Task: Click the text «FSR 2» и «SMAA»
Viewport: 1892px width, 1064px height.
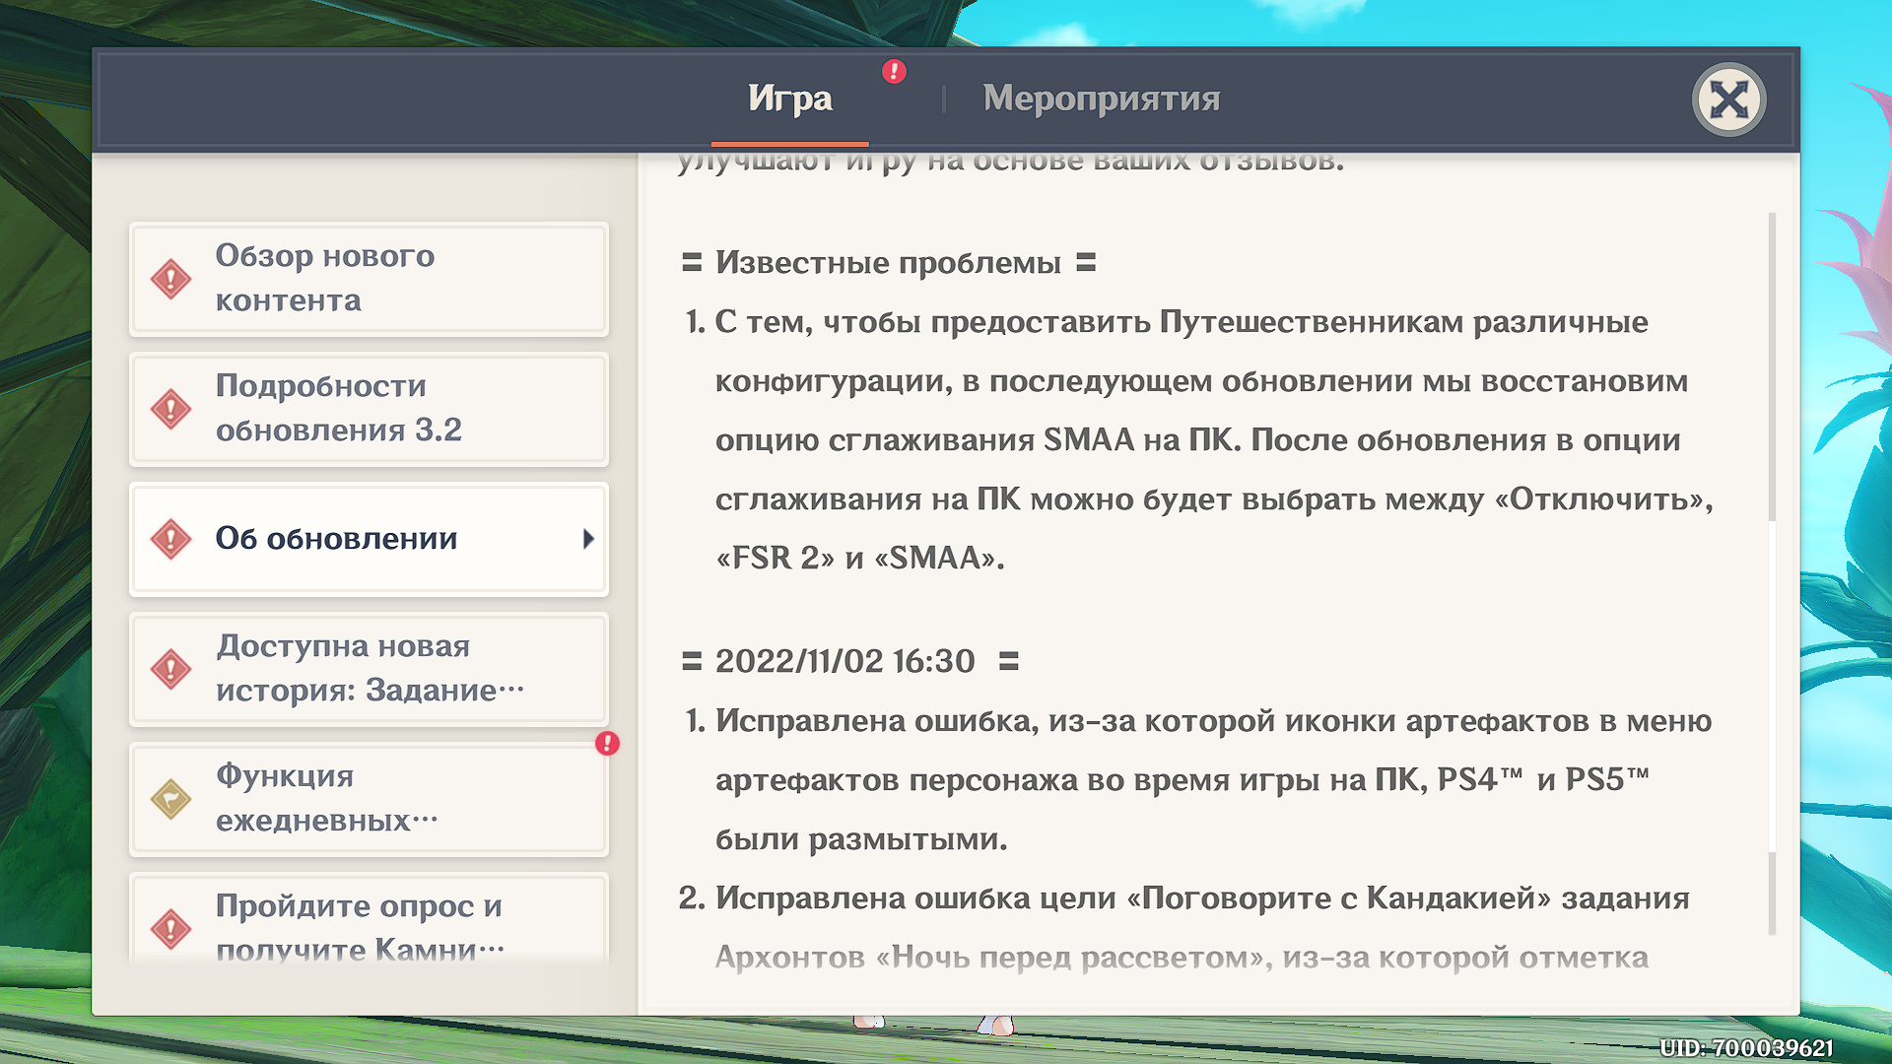Action: (x=859, y=558)
